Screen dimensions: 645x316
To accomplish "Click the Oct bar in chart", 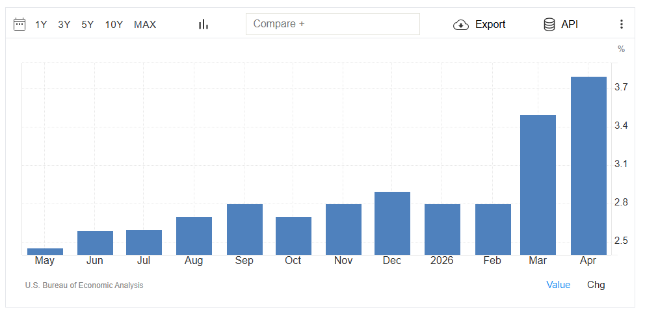I will (293, 236).
